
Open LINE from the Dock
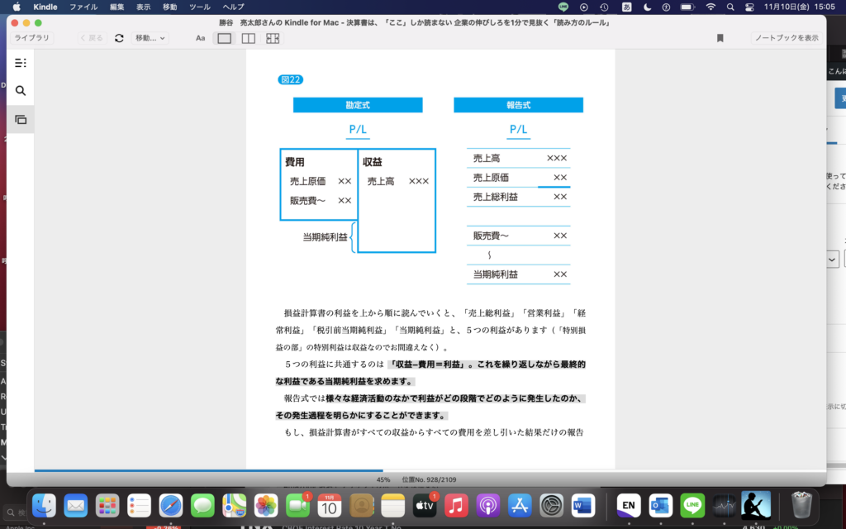pyautogui.click(x=692, y=504)
